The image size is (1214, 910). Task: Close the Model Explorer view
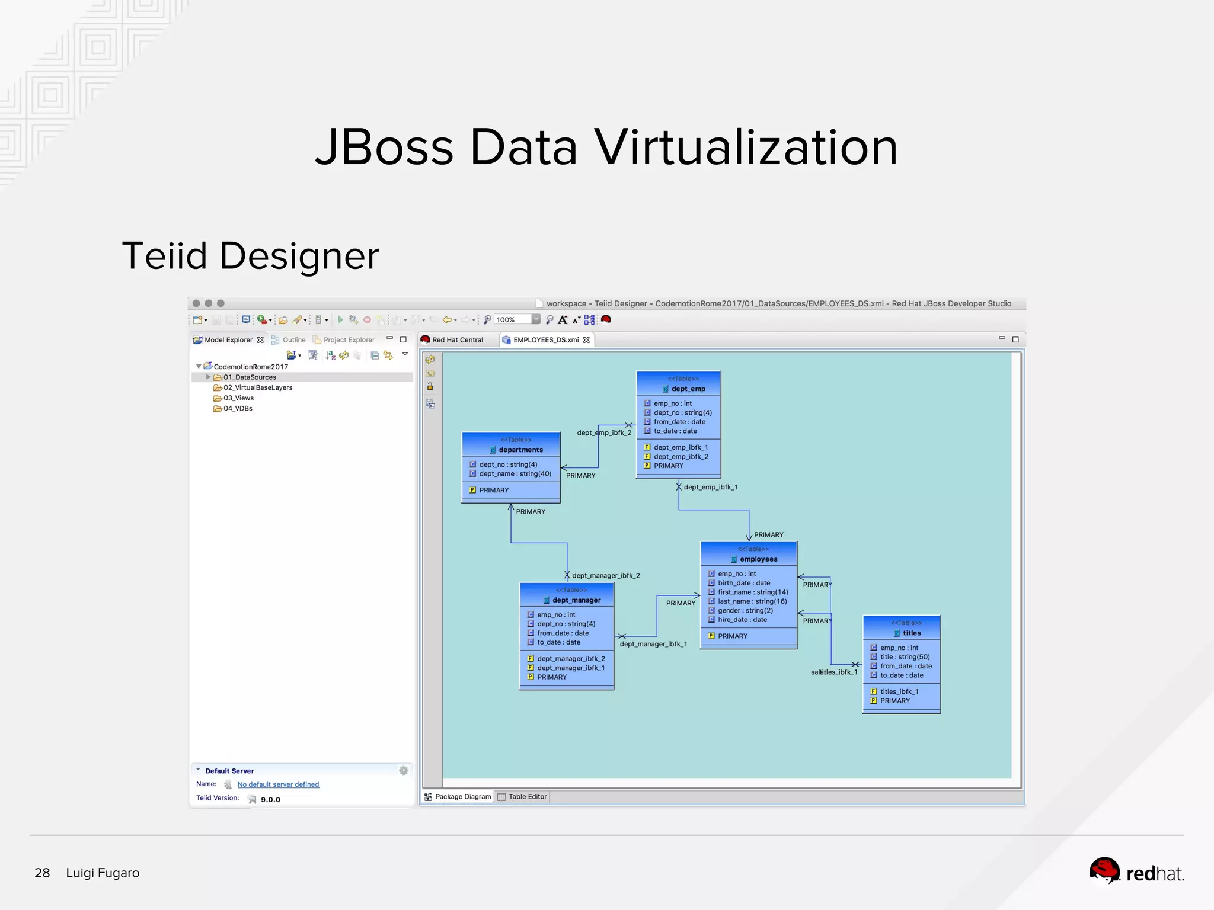tap(260, 340)
